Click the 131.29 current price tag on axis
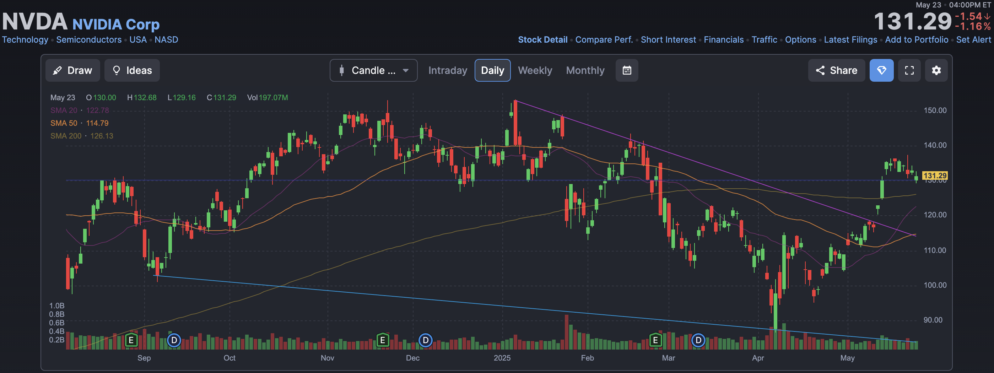The height and width of the screenshot is (373, 994). click(x=935, y=176)
